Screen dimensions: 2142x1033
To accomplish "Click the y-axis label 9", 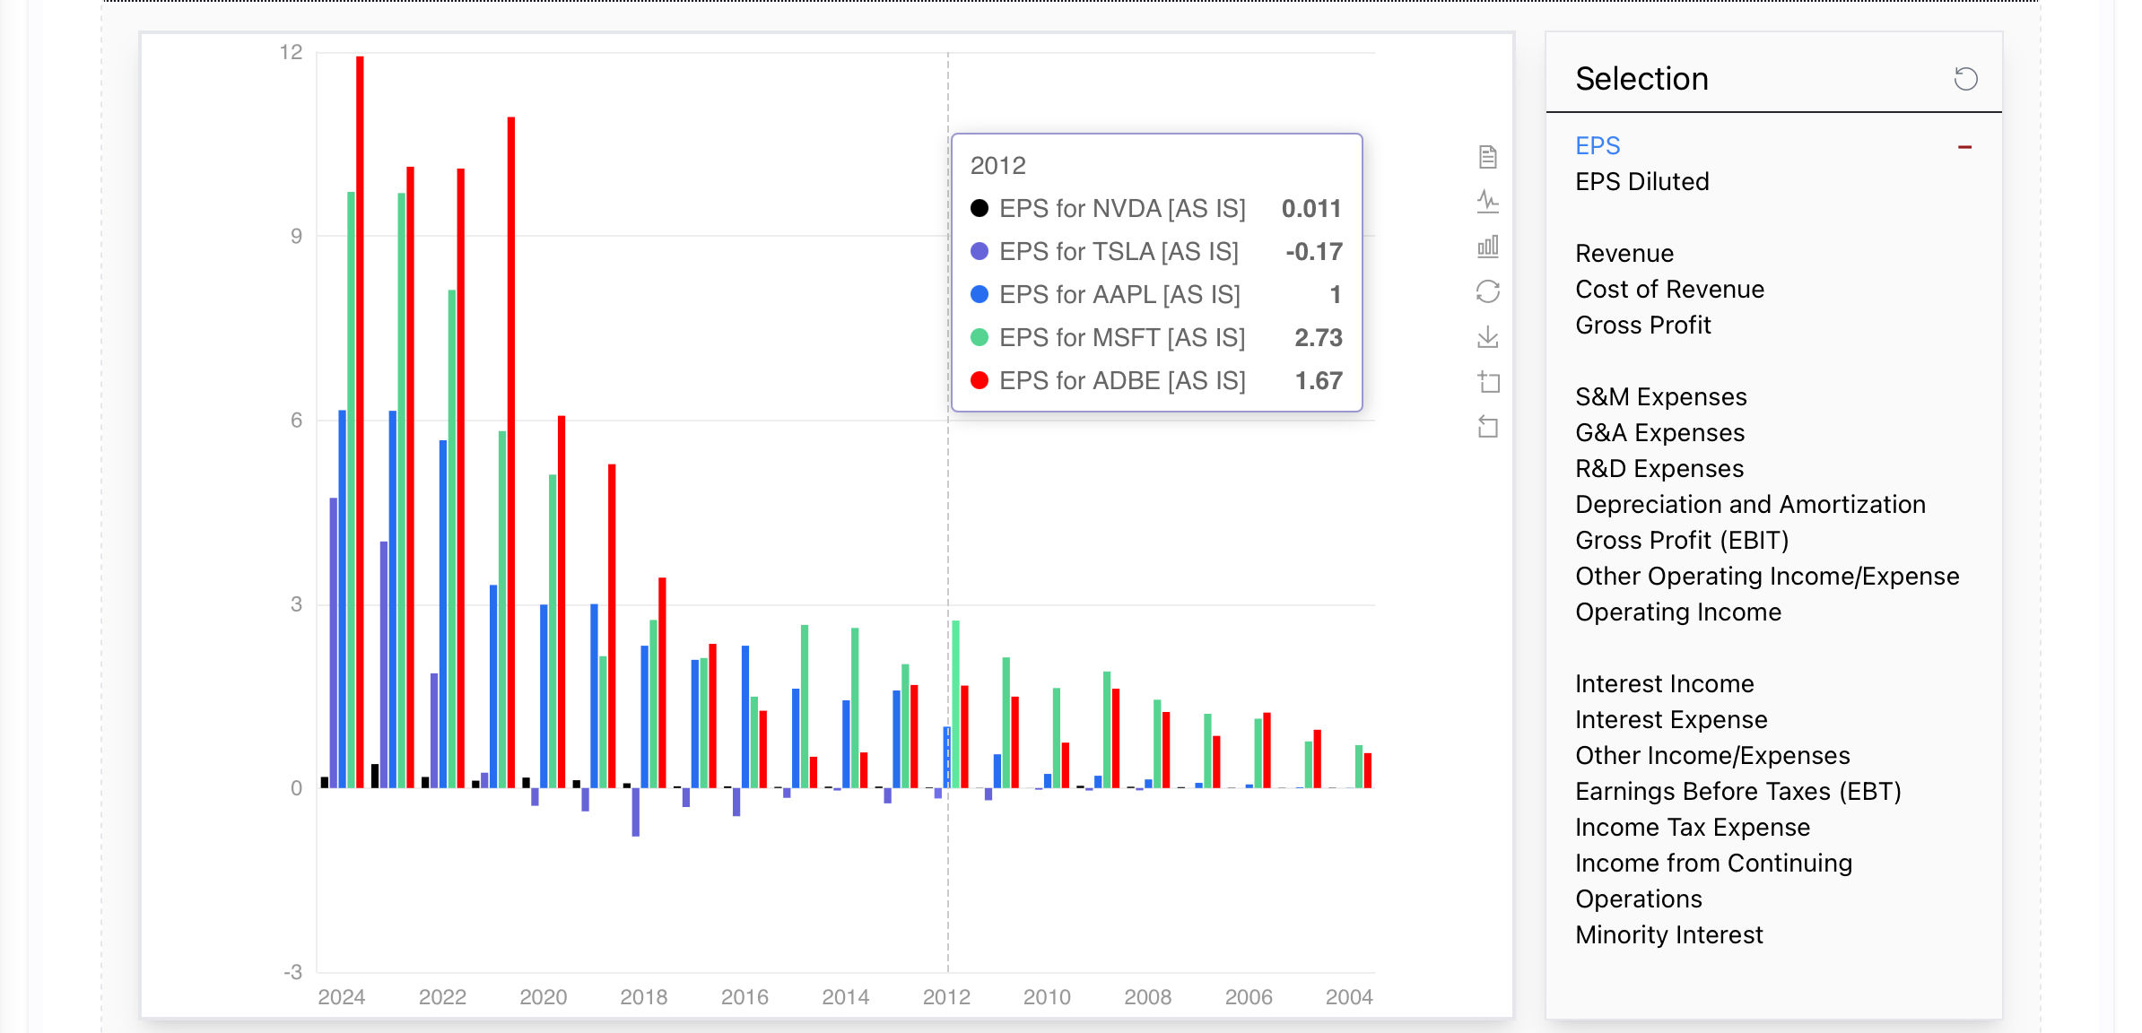I will click(x=296, y=237).
